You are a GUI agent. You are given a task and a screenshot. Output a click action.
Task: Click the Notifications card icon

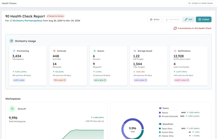point(175,51)
